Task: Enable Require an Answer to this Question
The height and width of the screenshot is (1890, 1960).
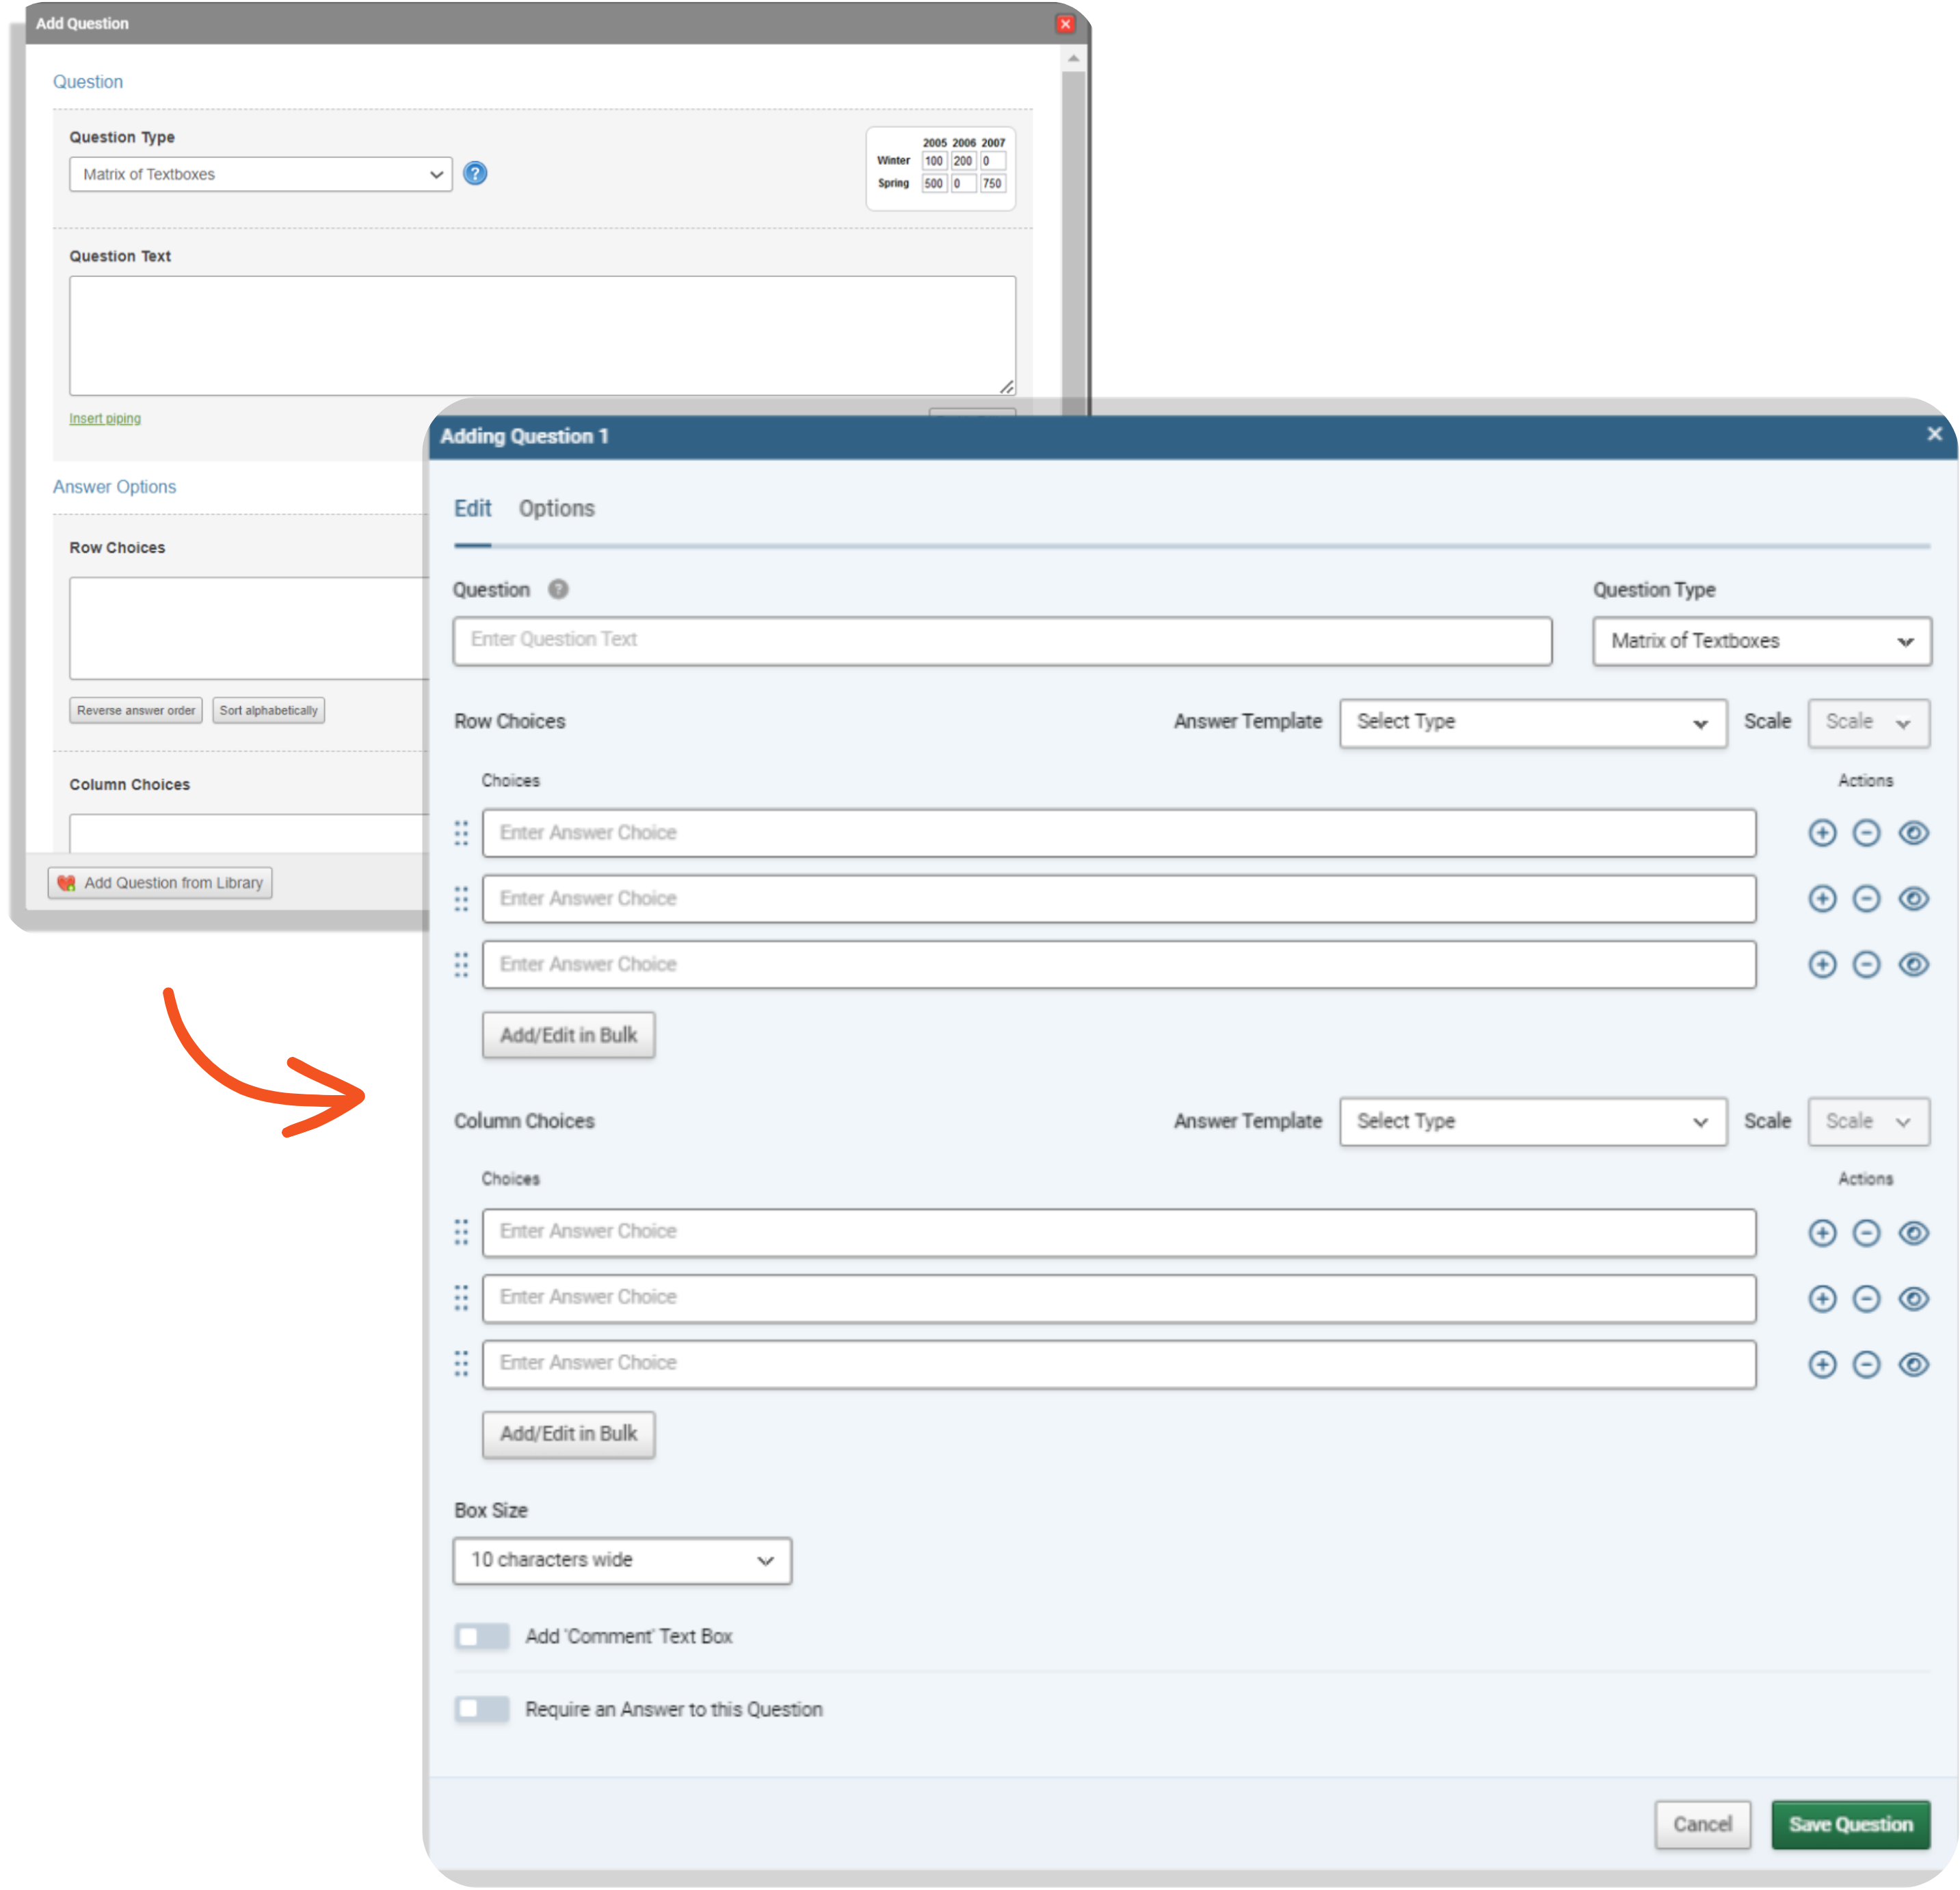Action: (x=481, y=1709)
